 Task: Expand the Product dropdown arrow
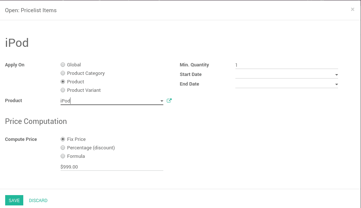click(x=161, y=101)
